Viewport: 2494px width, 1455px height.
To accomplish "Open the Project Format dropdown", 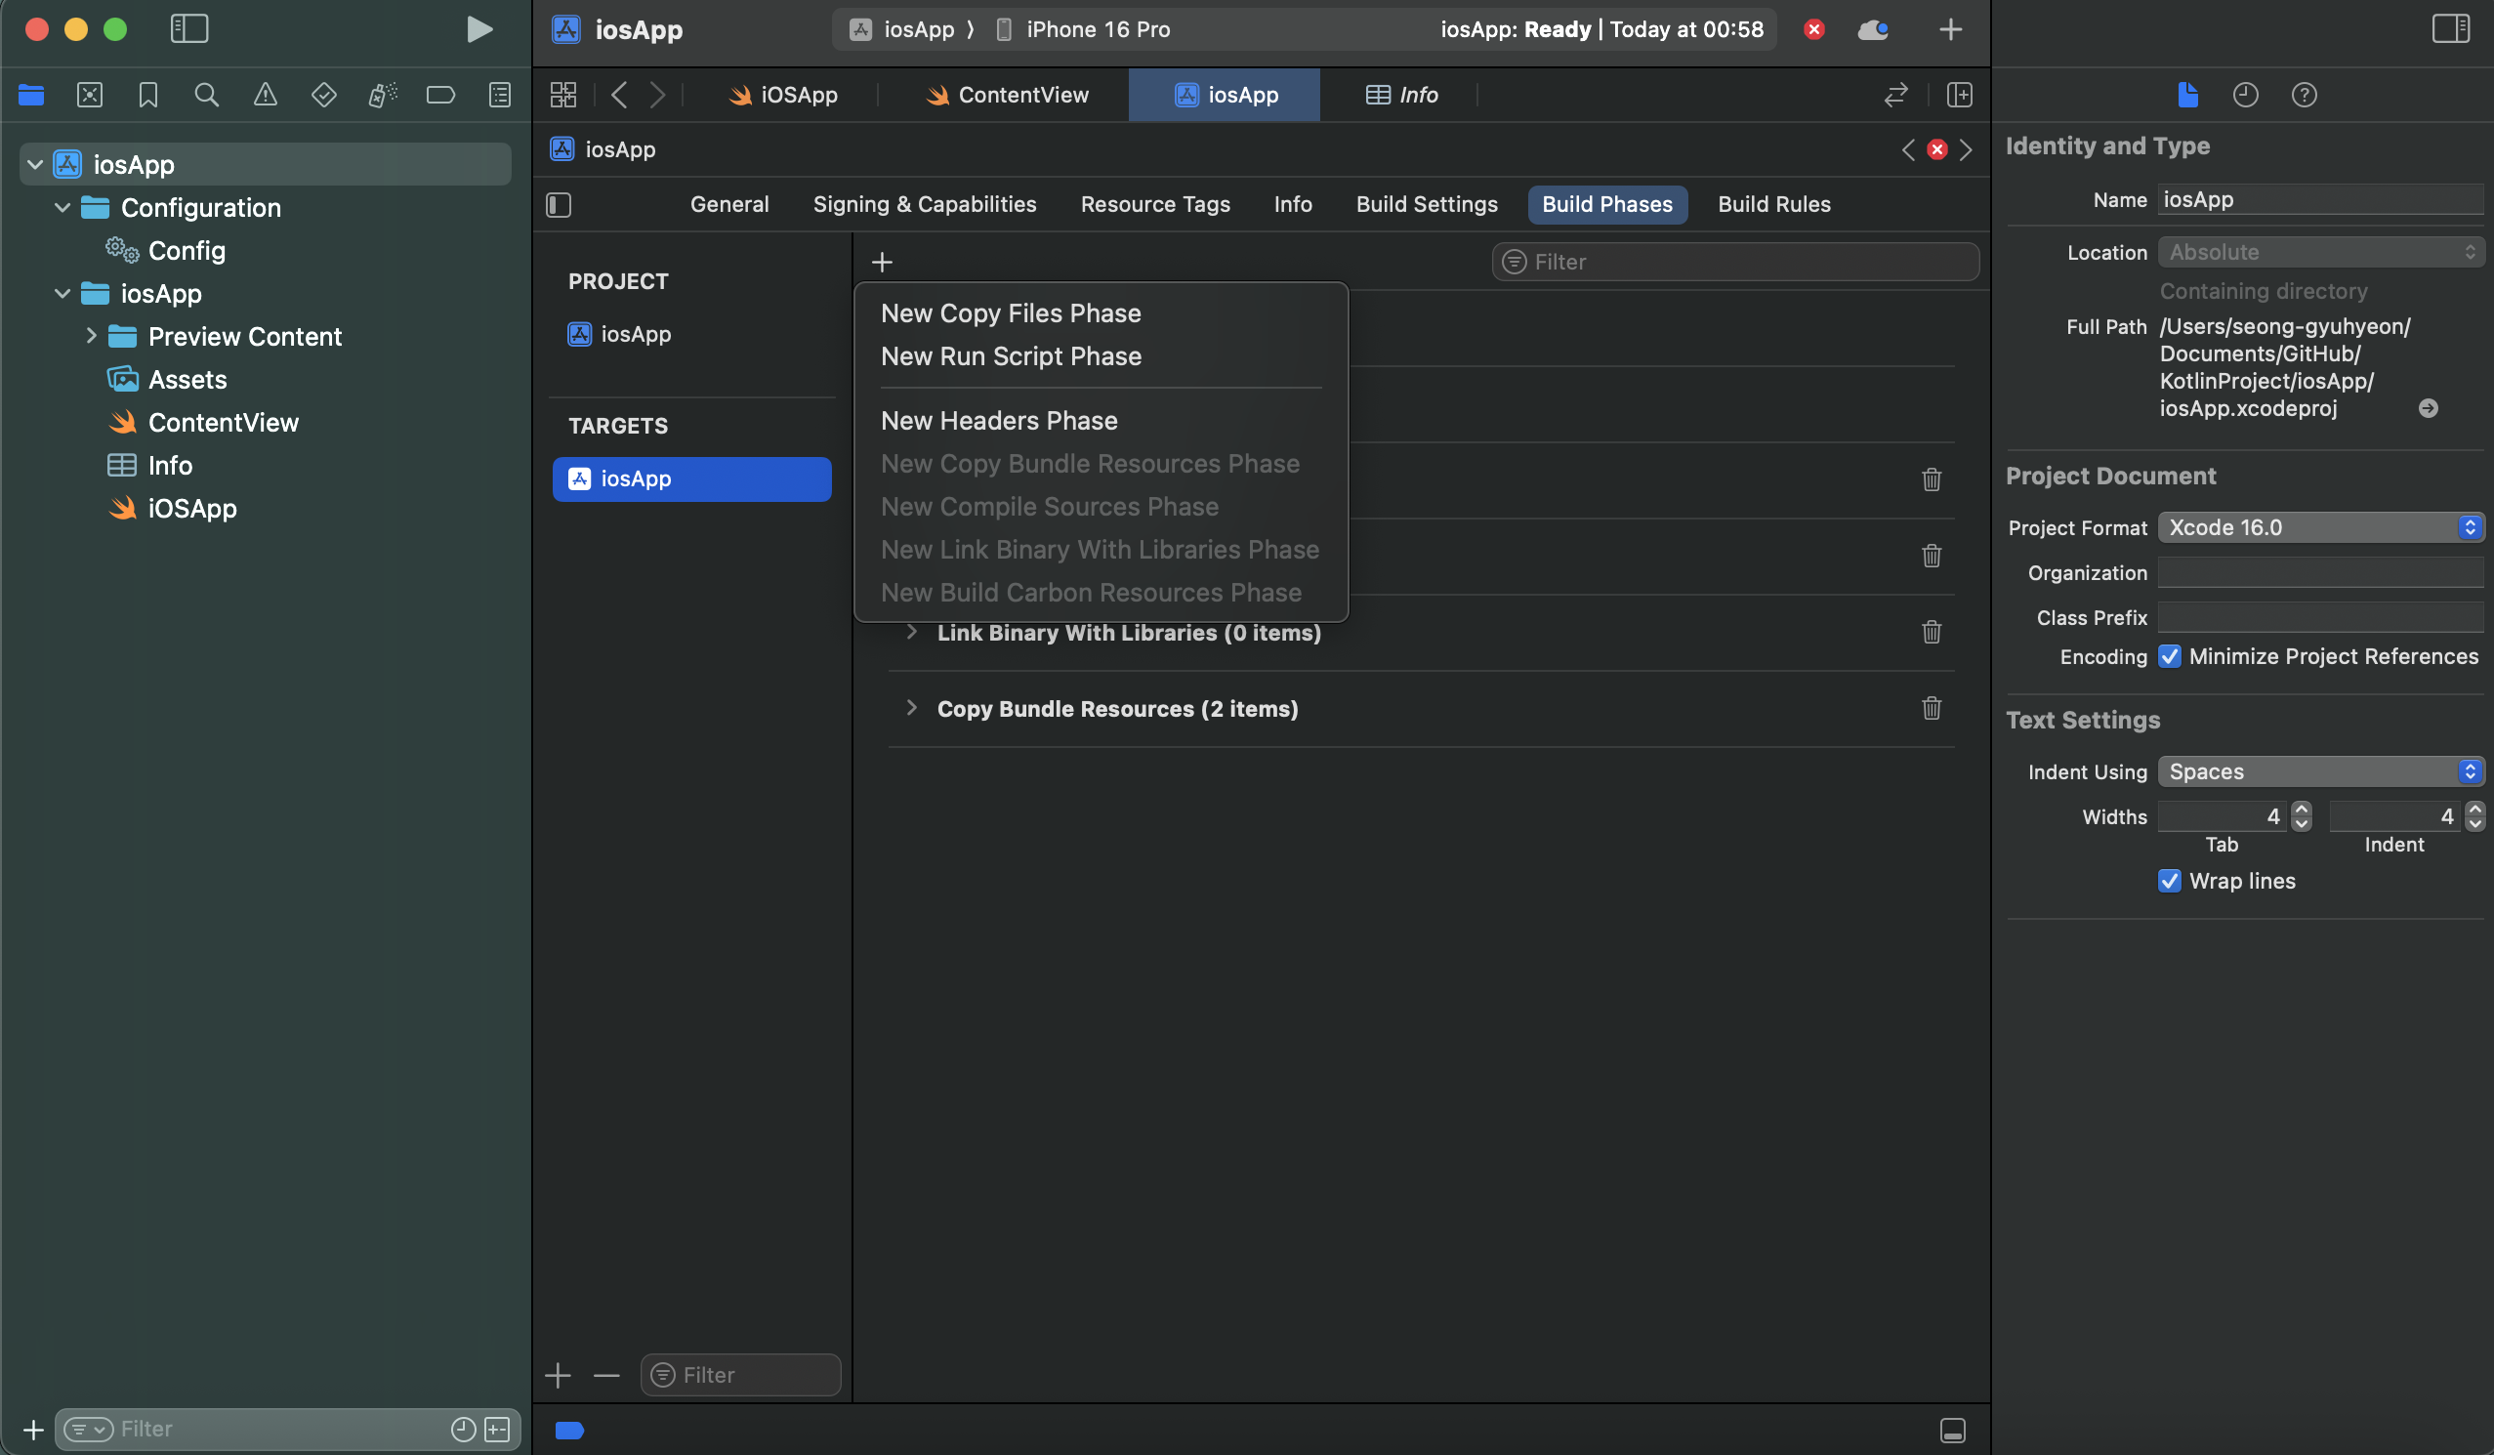I will pos(2319,527).
